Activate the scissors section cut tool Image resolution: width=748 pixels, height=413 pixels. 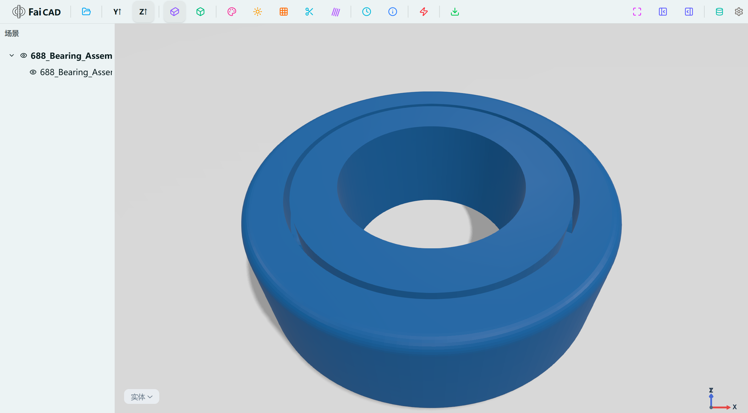[x=309, y=12]
